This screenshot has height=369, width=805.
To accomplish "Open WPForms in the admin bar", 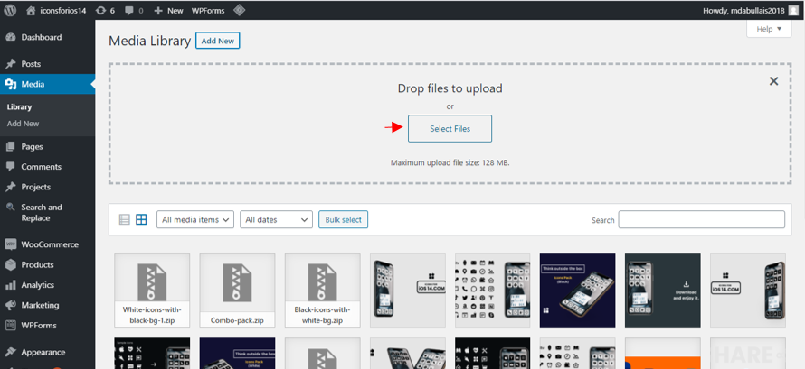I will pos(208,10).
